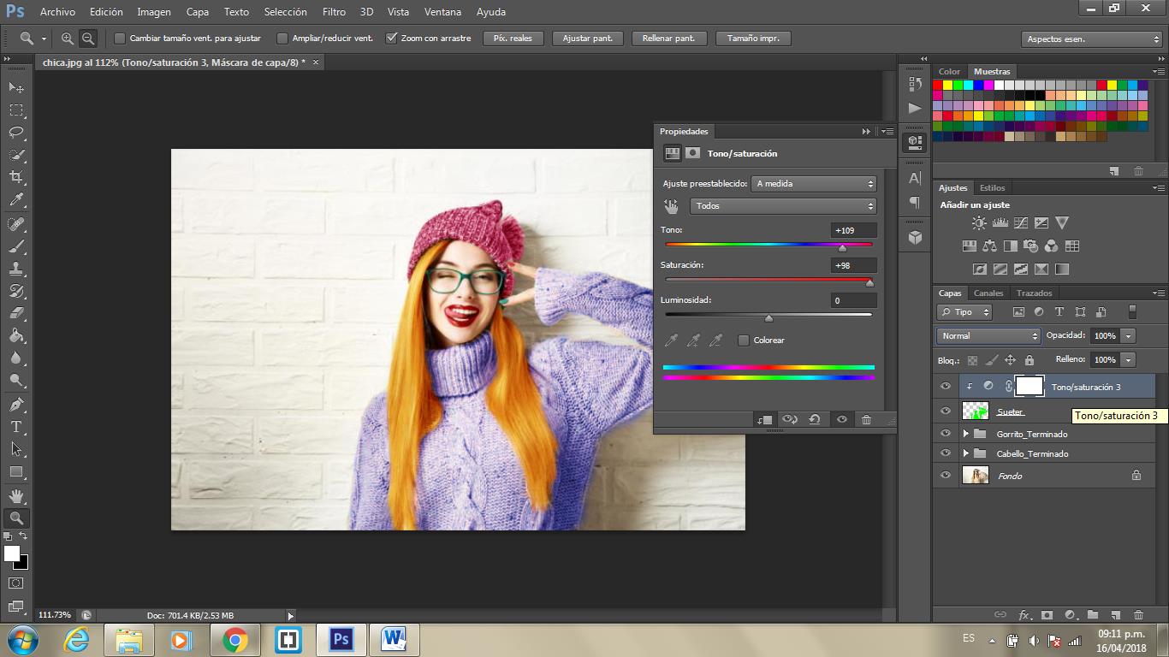Click the Saturación slider handle

(x=869, y=282)
